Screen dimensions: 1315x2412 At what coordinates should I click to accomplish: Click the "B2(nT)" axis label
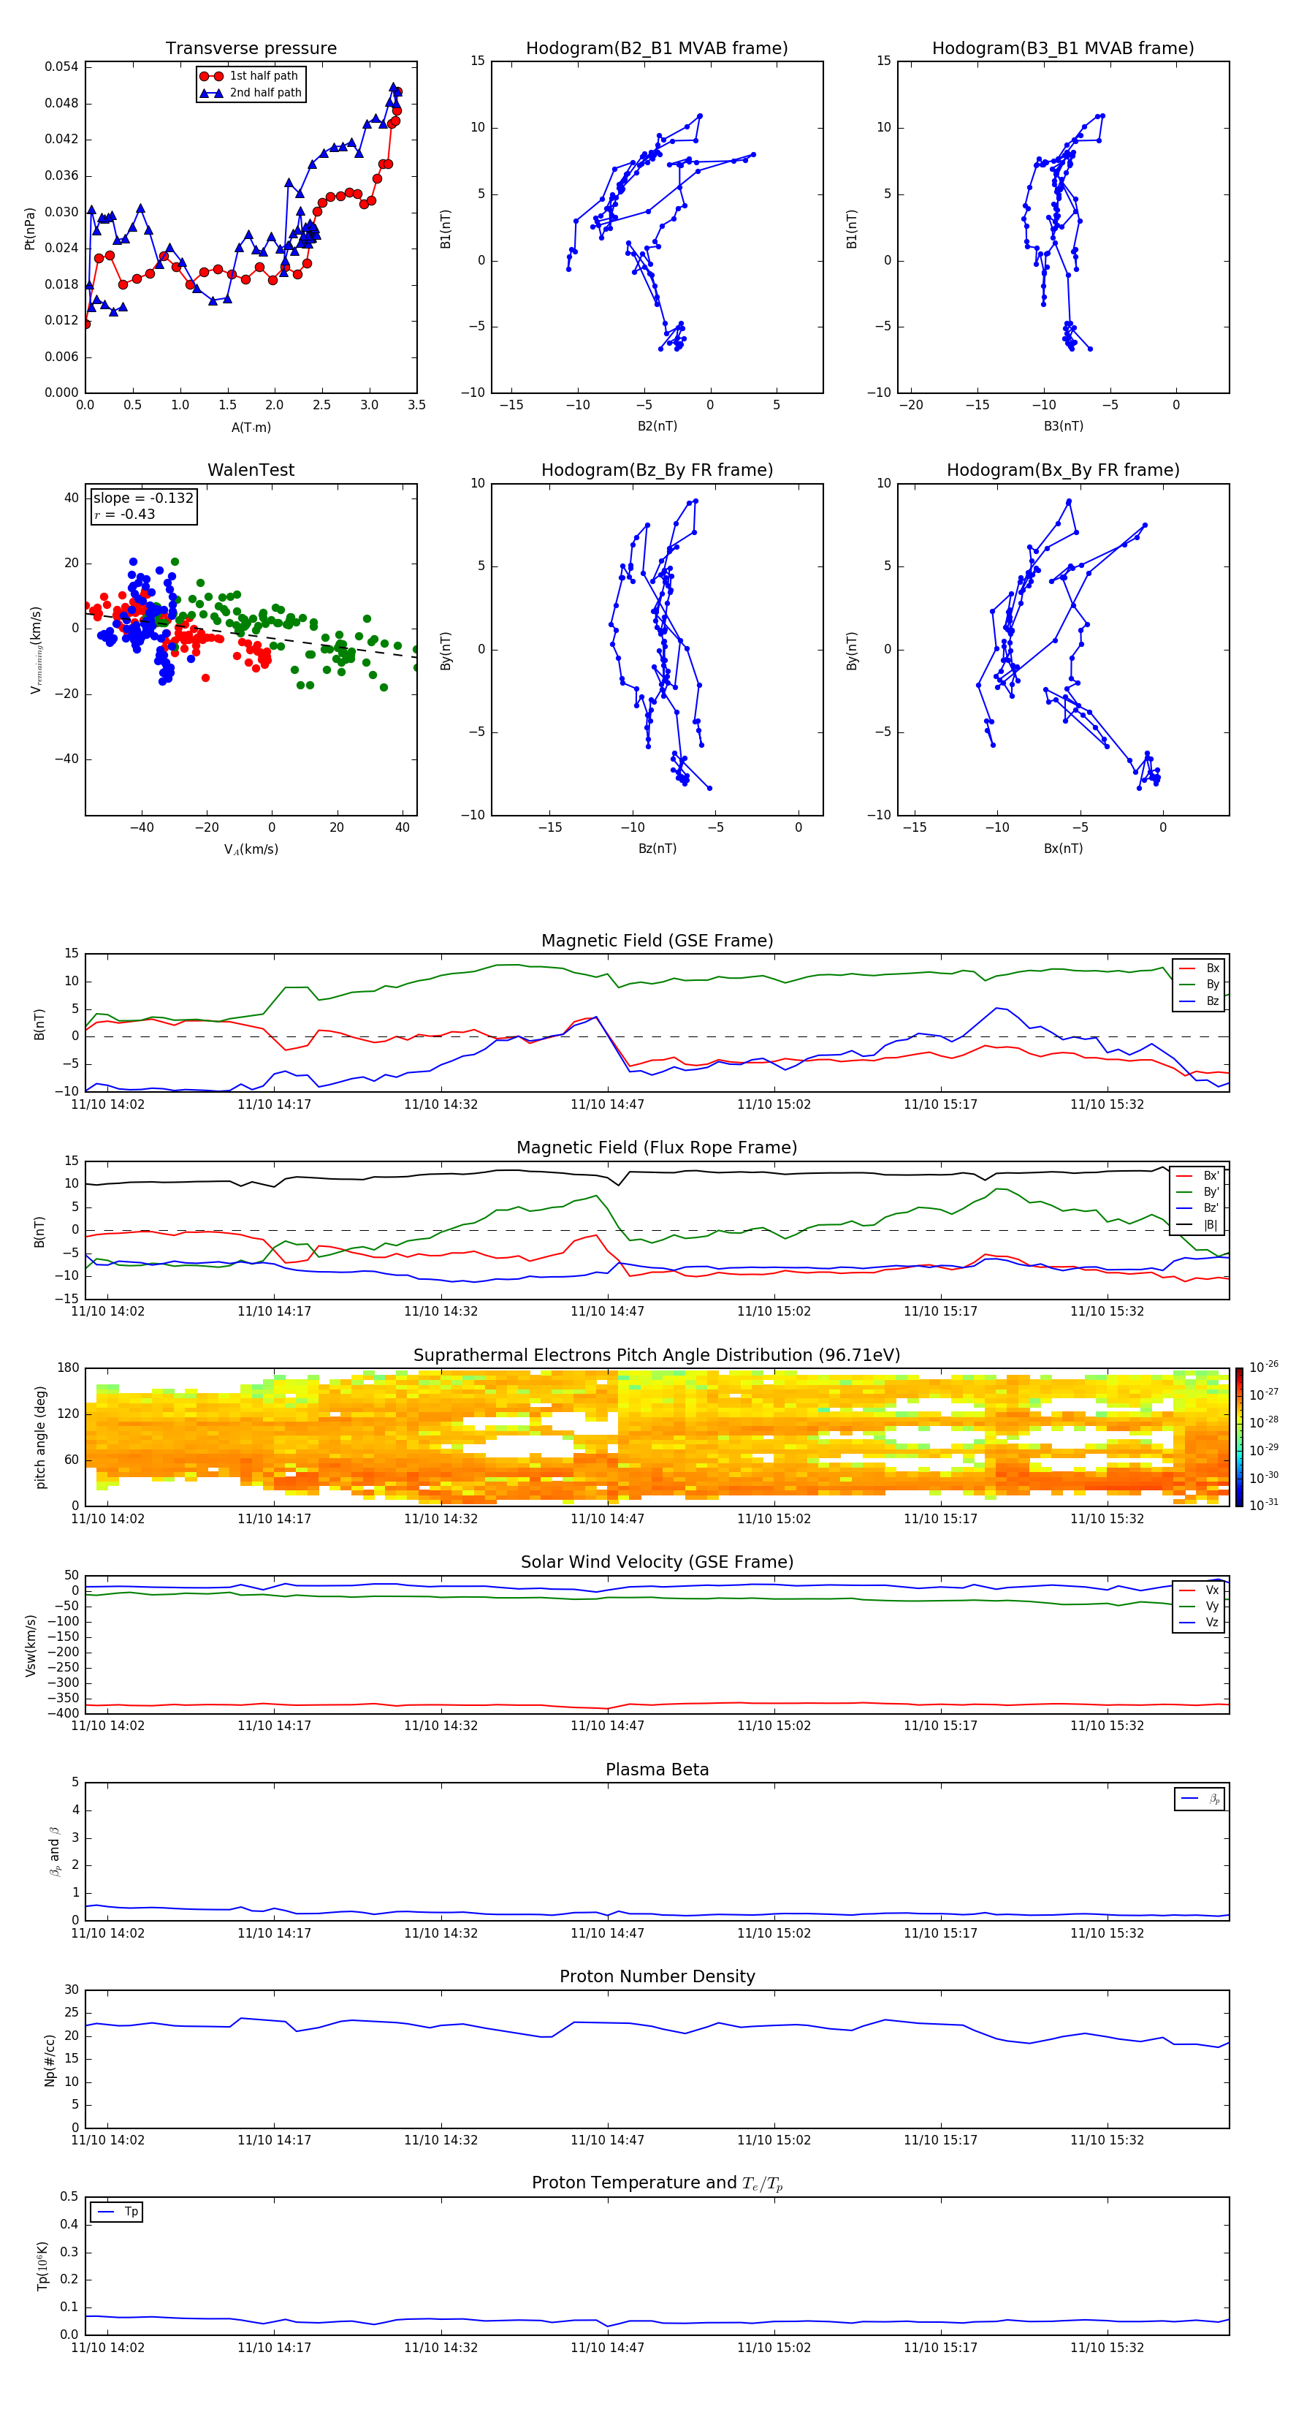click(x=657, y=426)
